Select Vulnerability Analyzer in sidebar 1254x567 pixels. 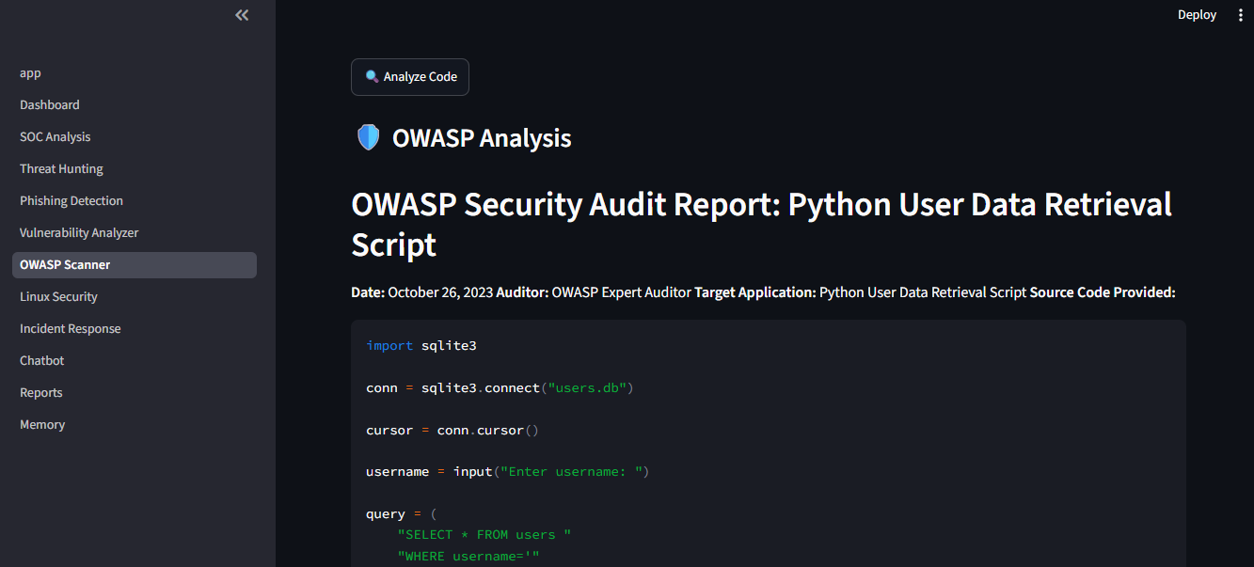pyautogui.click(x=135, y=233)
